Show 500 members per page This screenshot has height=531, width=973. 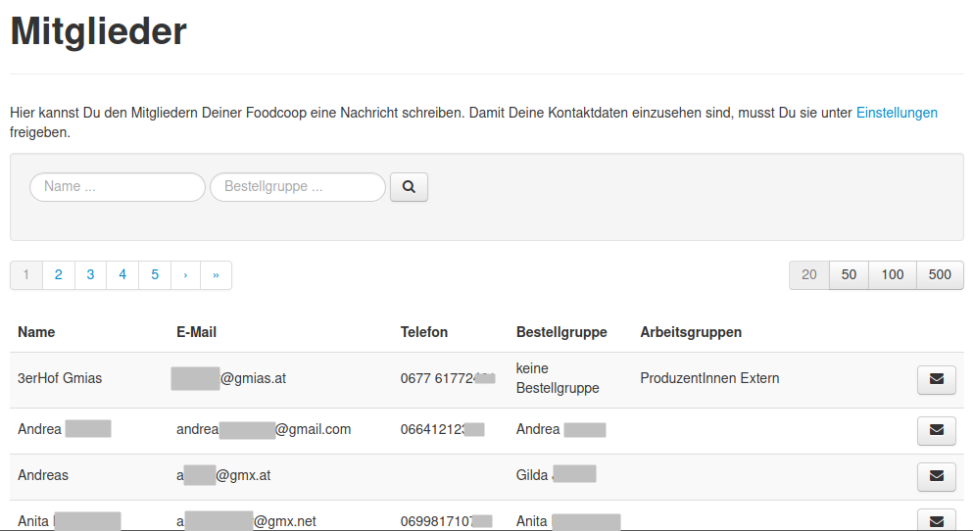click(940, 275)
